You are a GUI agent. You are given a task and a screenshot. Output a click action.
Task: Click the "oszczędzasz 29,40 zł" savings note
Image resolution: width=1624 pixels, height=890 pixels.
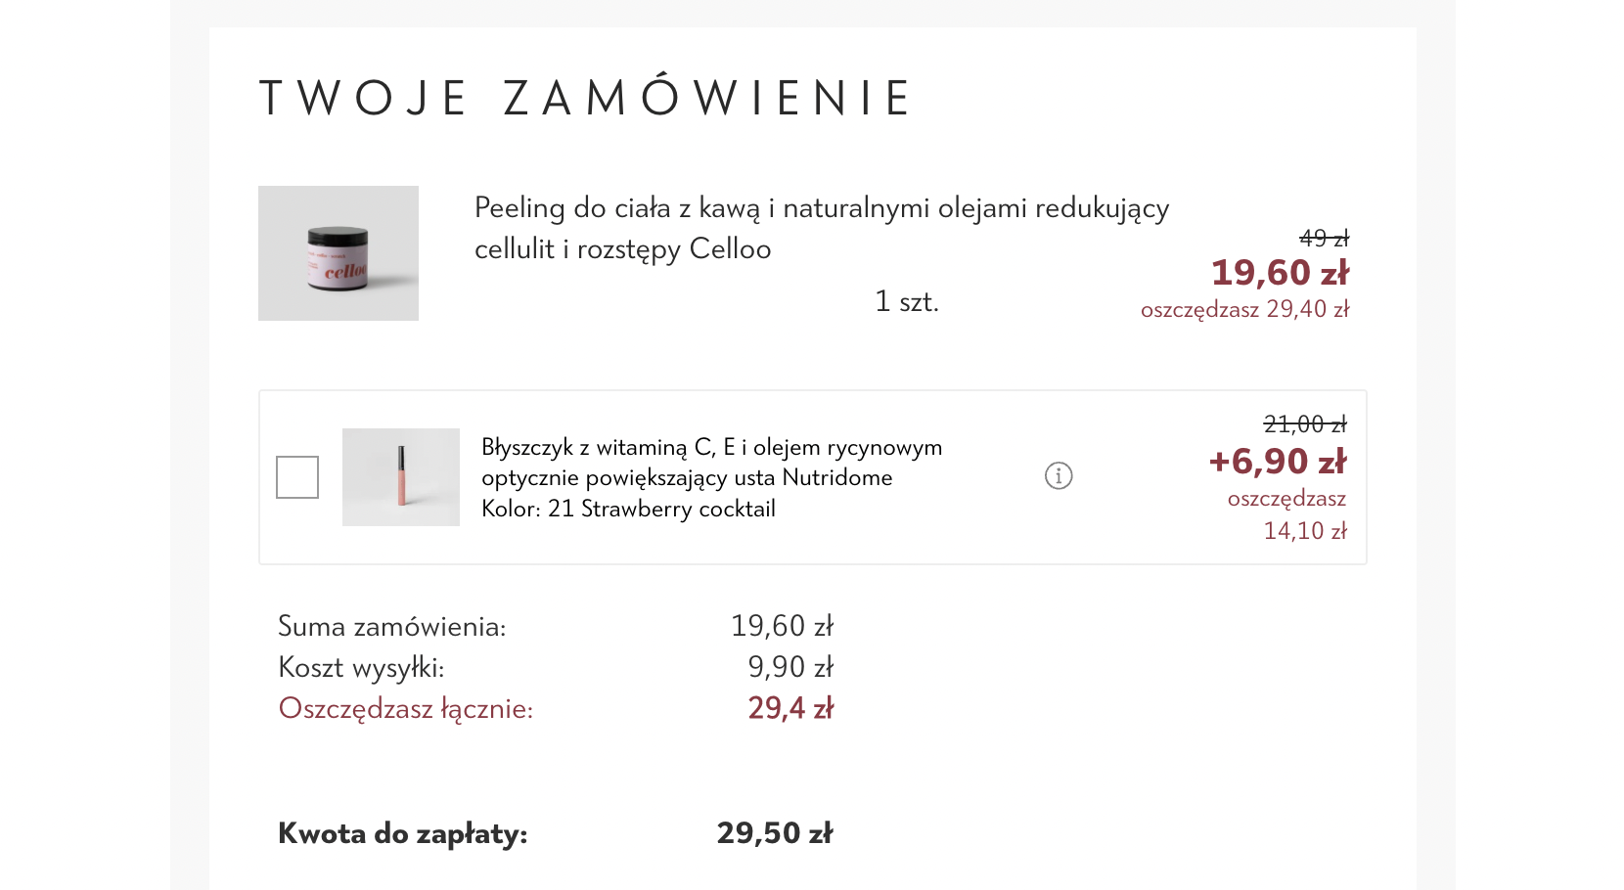[x=1244, y=309]
